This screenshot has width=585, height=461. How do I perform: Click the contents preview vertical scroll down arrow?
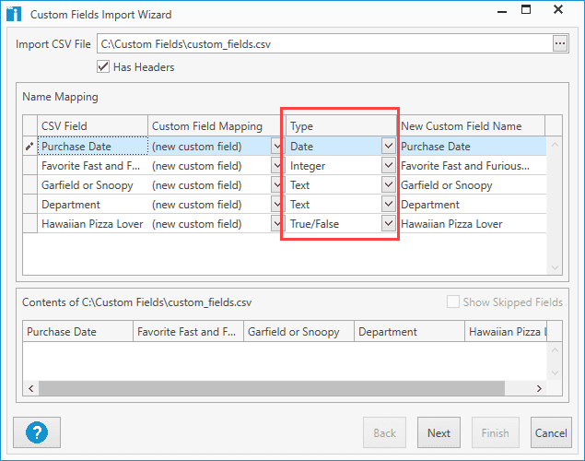(x=555, y=372)
